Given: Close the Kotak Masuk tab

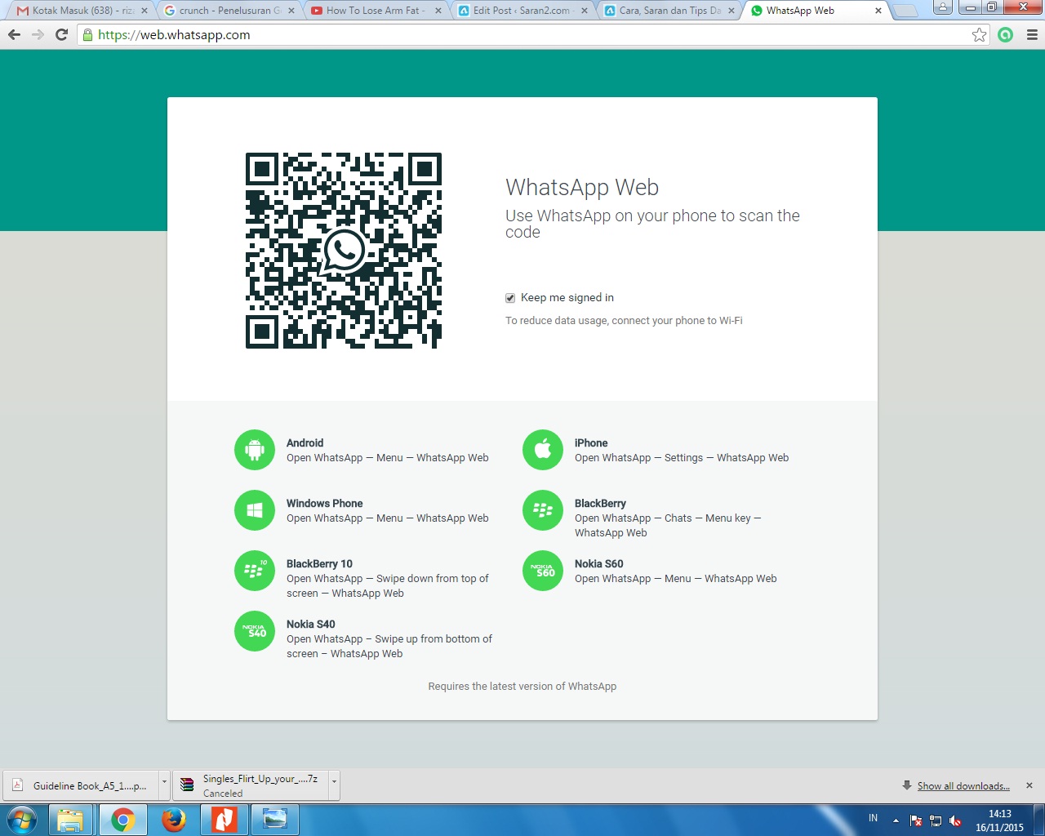Looking at the screenshot, I should (x=145, y=11).
